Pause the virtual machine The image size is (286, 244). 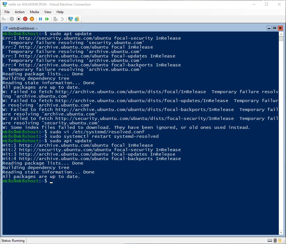(40, 19)
